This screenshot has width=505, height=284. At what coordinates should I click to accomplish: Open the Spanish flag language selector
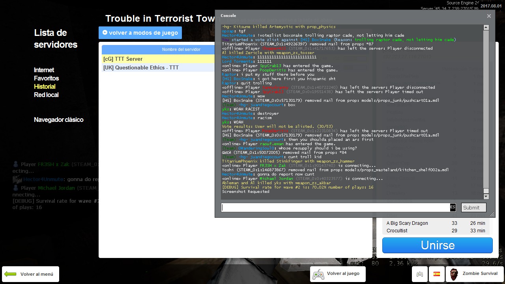(x=437, y=274)
